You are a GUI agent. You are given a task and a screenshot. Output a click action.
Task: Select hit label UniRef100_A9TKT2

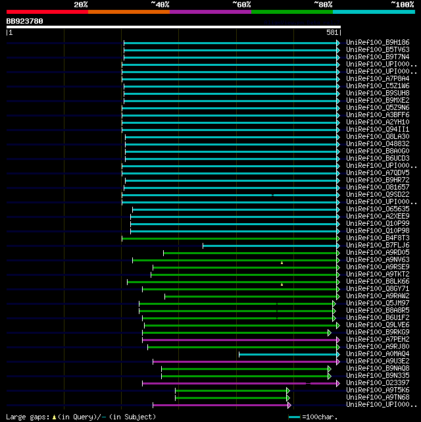(x=378, y=275)
